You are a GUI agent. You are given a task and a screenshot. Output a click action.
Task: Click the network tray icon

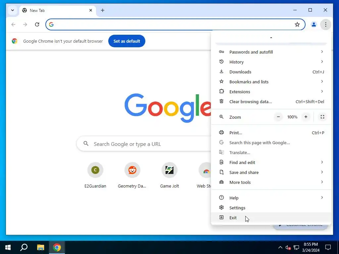pyautogui.click(x=296, y=247)
